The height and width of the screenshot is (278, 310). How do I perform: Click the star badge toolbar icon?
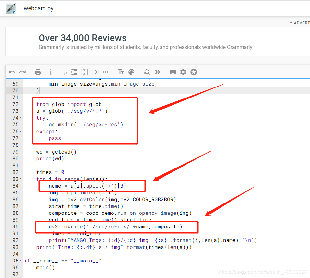(194, 72)
